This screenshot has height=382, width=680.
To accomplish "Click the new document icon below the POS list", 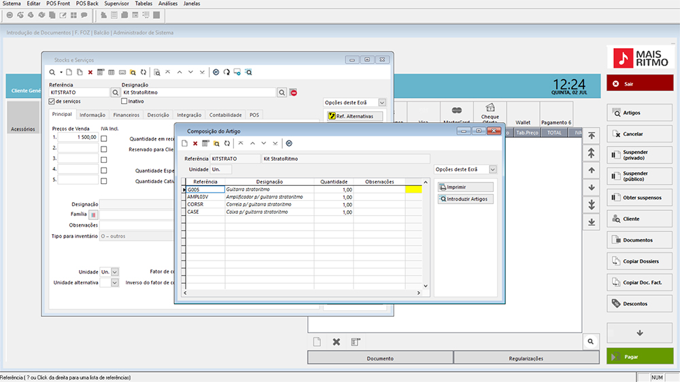I will tap(317, 342).
